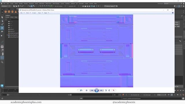Play slide show in Photo Viewer
Viewport: 185px width, 104px height.
97,90
